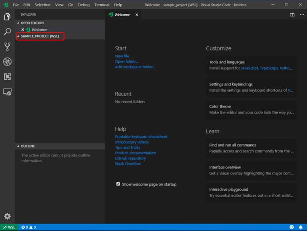Collapse the SAMPLE_PROJECT [WSL] folder section
307x231 pixels.
click(x=18, y=36)
